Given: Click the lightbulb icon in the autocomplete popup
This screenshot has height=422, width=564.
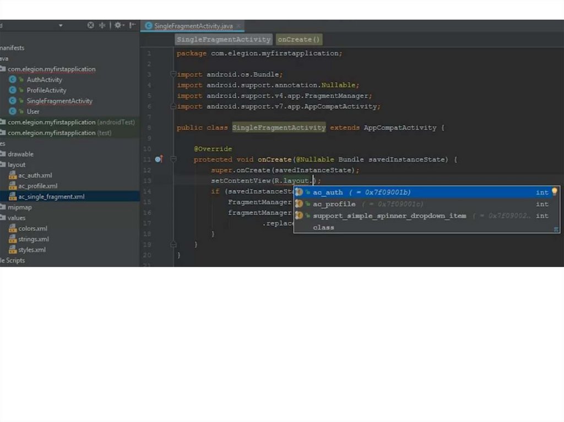Looking at the screenshot, I should [x=554, y=192].
